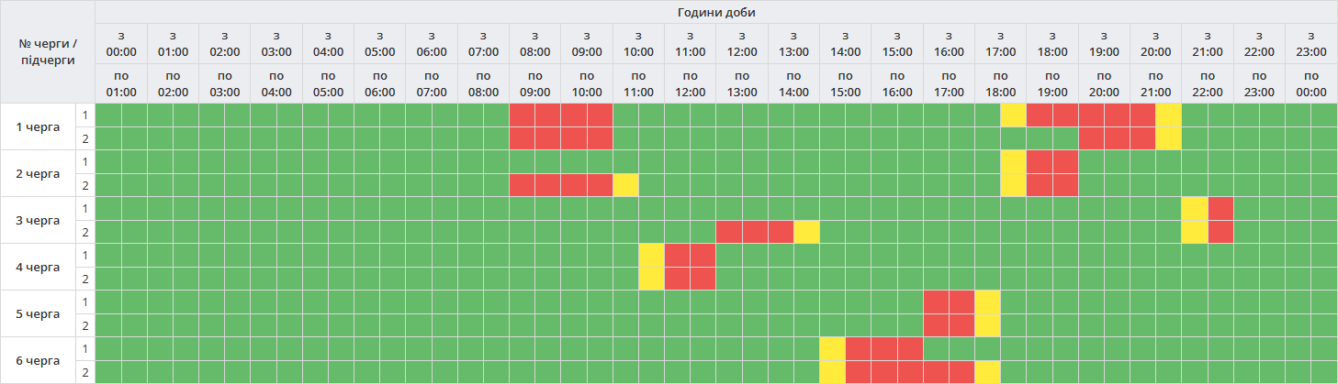Click the "5 черга" row label
The width and height of the screenshot is (1338, 384).
pyautogui.click(x=39, y=313)
